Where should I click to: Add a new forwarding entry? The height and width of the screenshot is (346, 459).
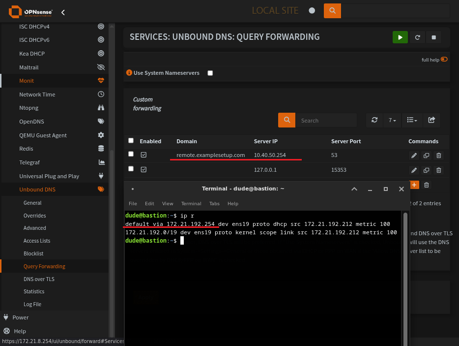[414, 185]
